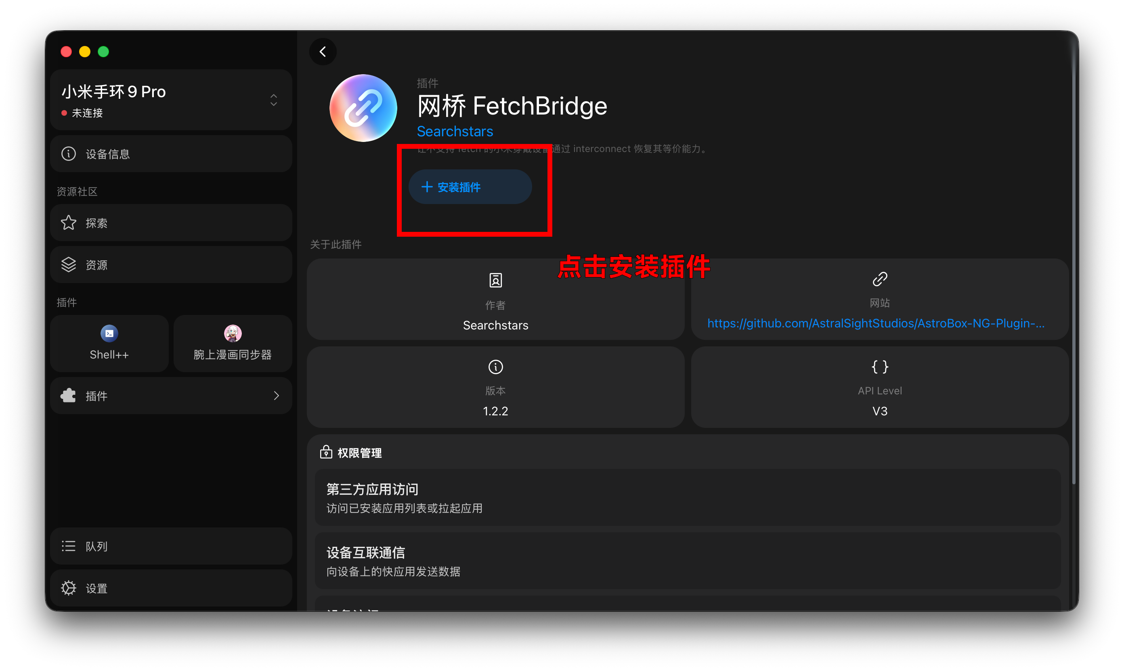Click the link icon above 网站
The height and width of the screenshot is (671, 1124).
pos(880,279)
